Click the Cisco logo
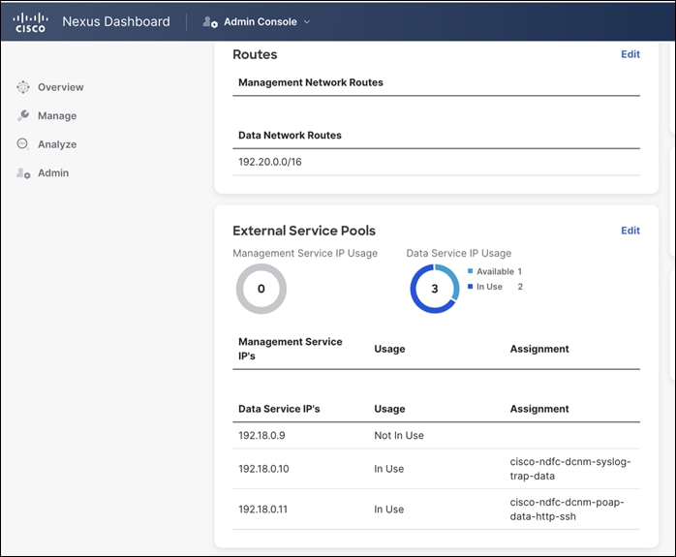 (x=30, y=22)
